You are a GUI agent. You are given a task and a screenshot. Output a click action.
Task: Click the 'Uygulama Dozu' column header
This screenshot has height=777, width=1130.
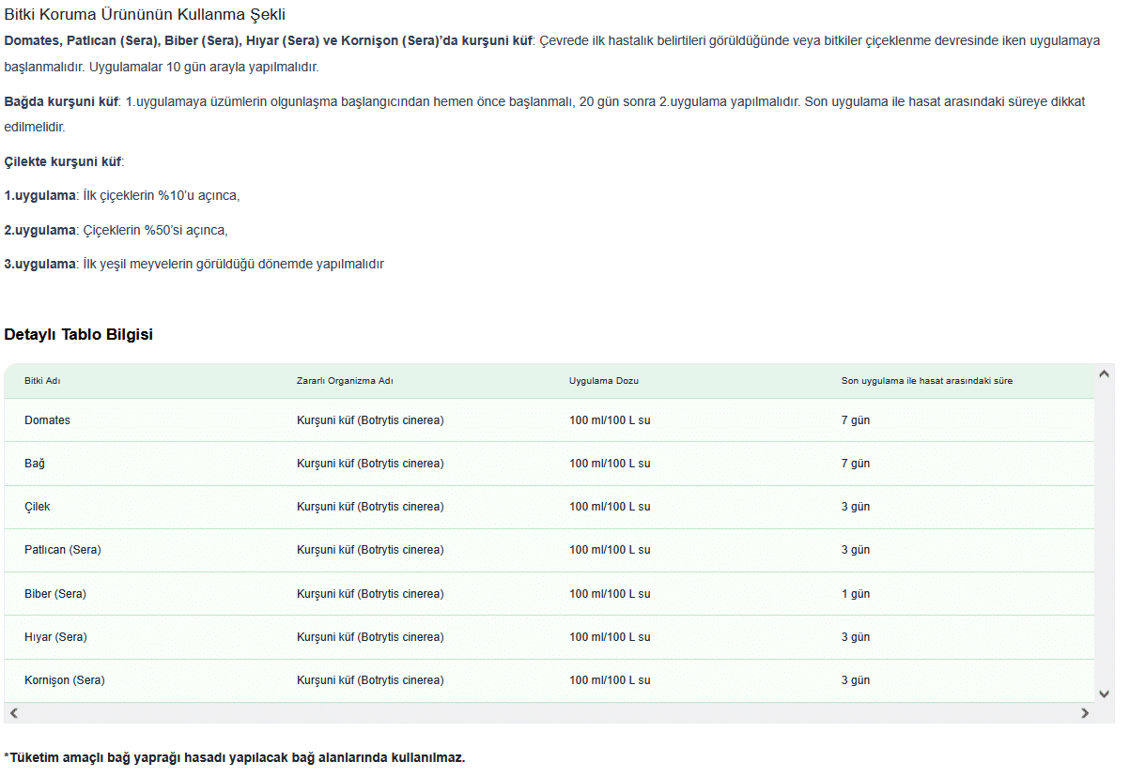[x=603, y=381]
